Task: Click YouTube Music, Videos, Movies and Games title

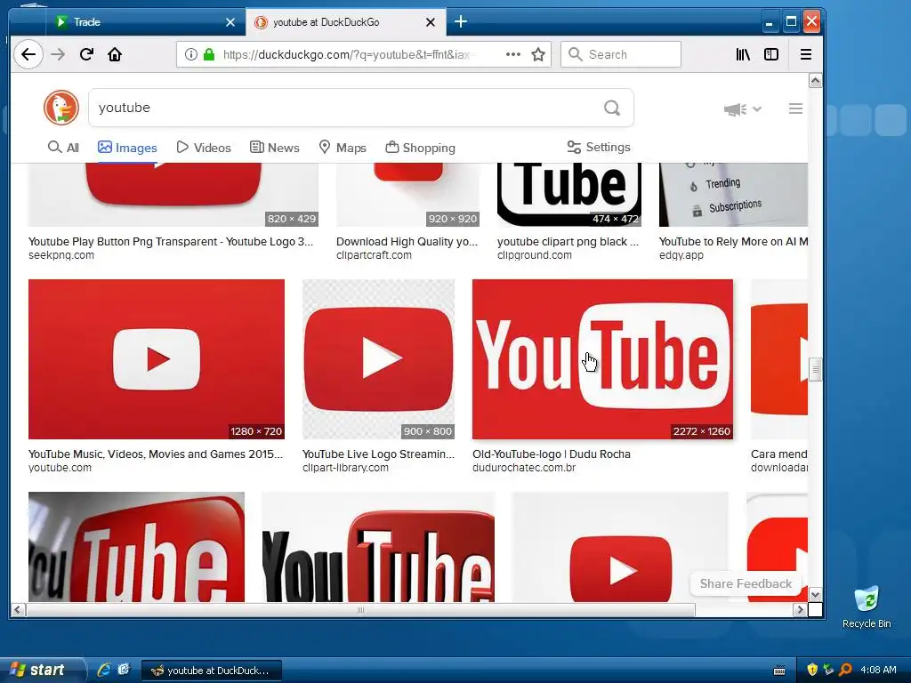Action: coord(156,454)
